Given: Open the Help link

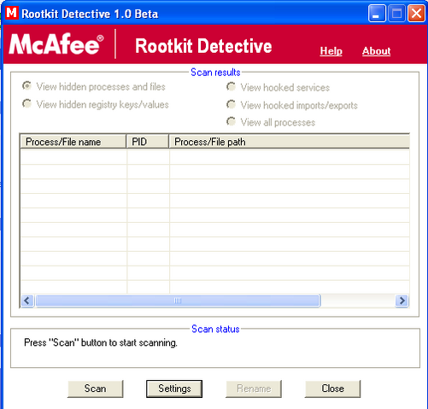Looking at the screenshot, I should point(331,51).
